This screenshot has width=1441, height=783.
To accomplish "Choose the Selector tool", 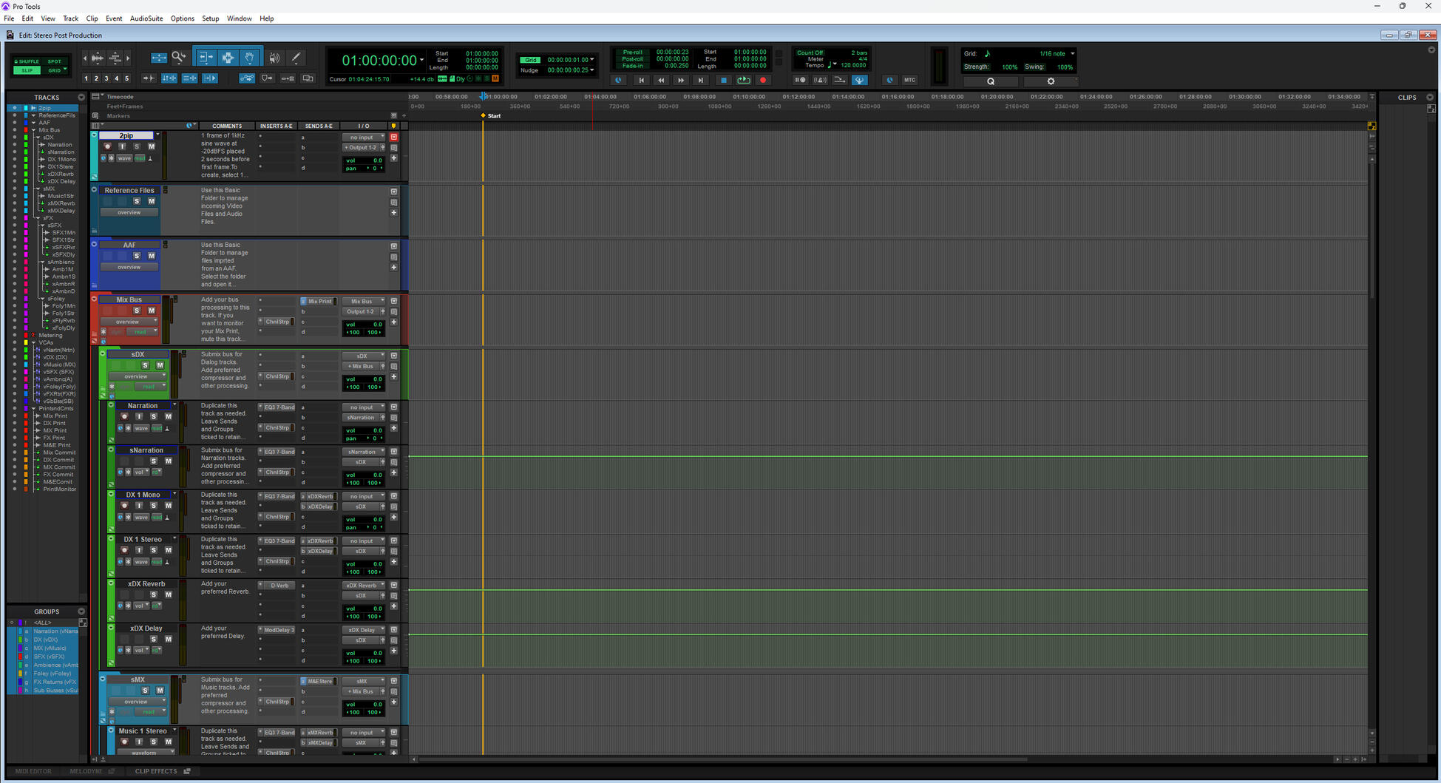I will tap(228, 58).
